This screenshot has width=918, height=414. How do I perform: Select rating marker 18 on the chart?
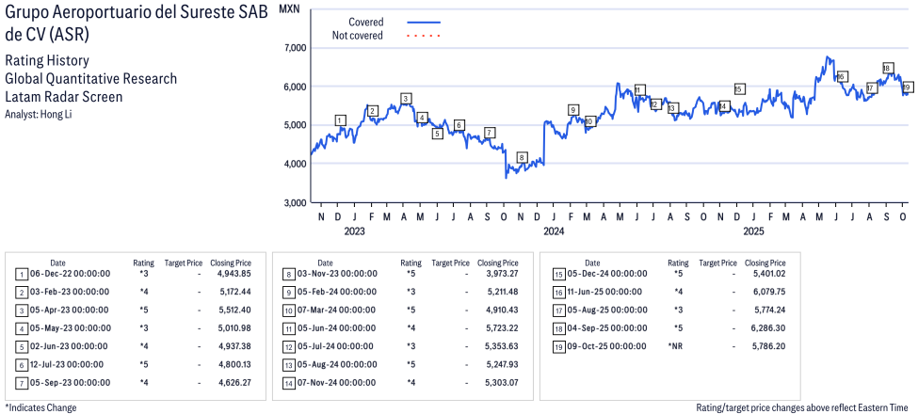[887, 69]
